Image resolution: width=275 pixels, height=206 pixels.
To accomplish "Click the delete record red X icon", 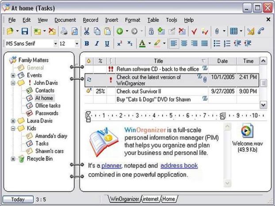I will 182,31.
